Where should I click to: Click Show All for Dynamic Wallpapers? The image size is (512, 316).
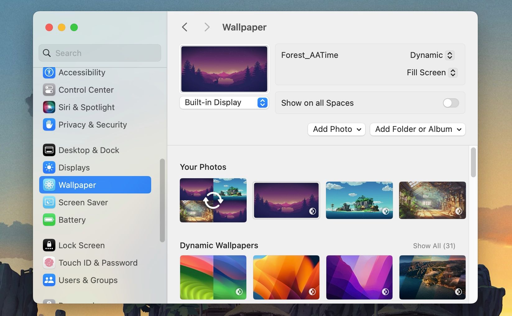tap(434, 246)
